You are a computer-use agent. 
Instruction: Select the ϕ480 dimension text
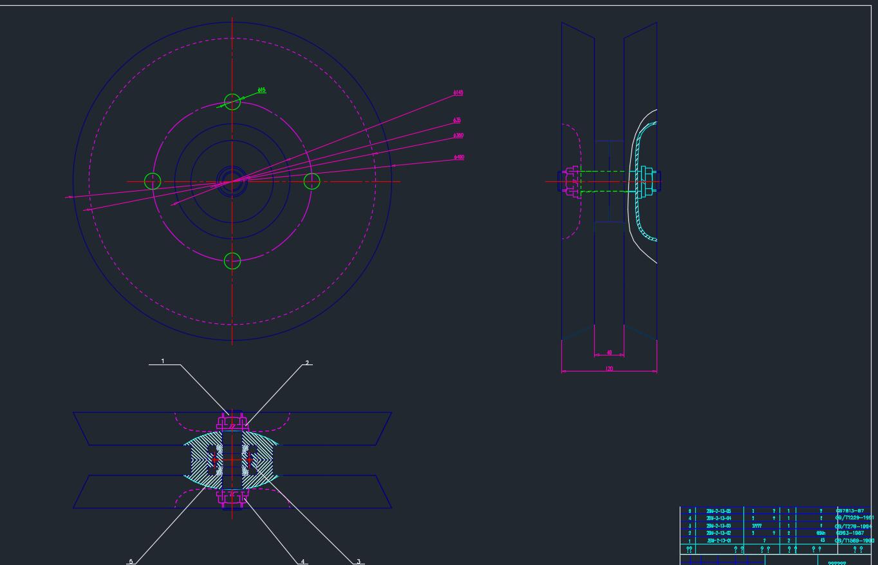coord(459,157)
